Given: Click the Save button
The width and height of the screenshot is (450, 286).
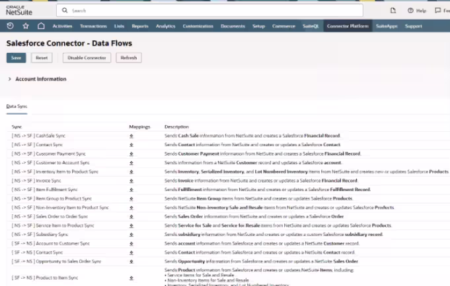Looking at the screenshot, I should 16,58.
